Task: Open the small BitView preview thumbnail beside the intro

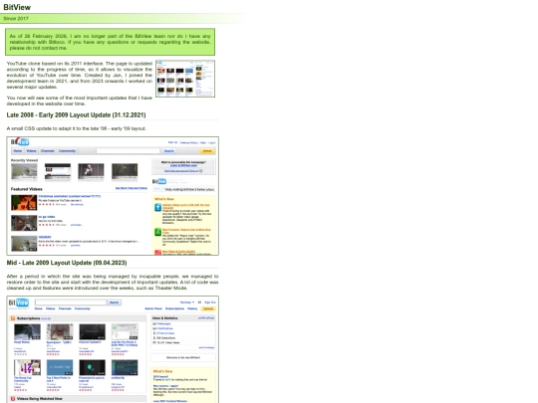Action: [x=185, y=79]
